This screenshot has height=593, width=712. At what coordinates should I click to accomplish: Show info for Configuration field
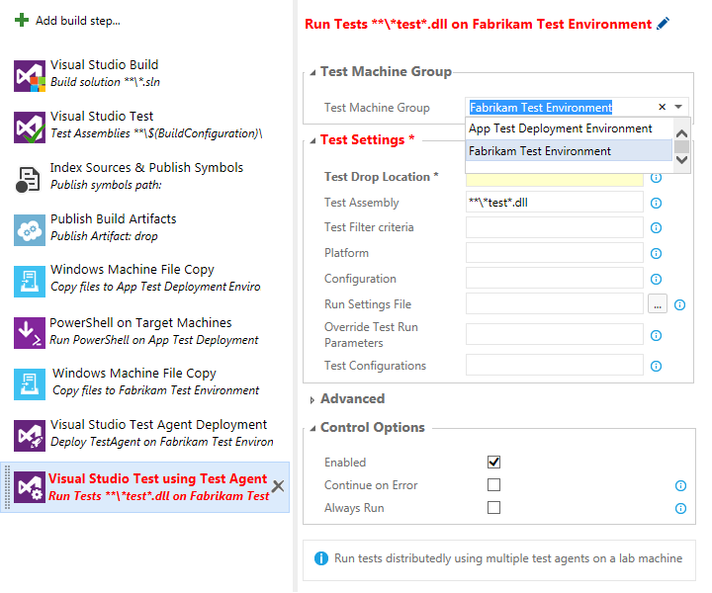click(657, 279)
